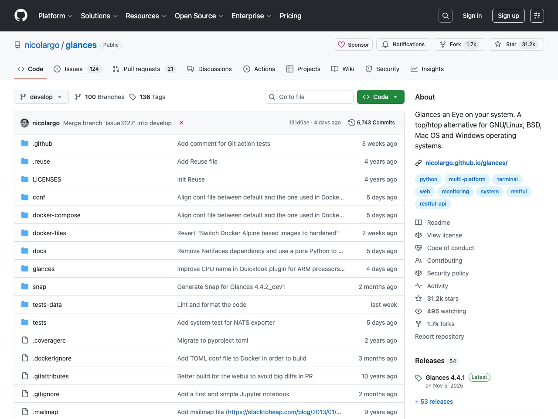Image resolution: width=558 pixels, height=419 pixels.
Task: Click the commit history clock icon
Action: click(x=352, y=123)
